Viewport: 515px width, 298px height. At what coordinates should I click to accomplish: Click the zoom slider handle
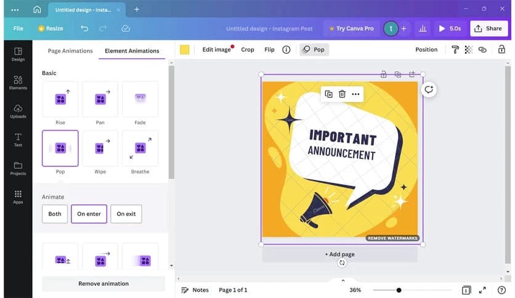coord(399,290)
